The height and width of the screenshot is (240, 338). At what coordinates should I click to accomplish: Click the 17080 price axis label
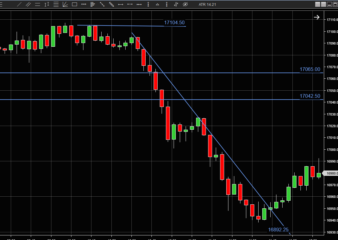(332, 55)
